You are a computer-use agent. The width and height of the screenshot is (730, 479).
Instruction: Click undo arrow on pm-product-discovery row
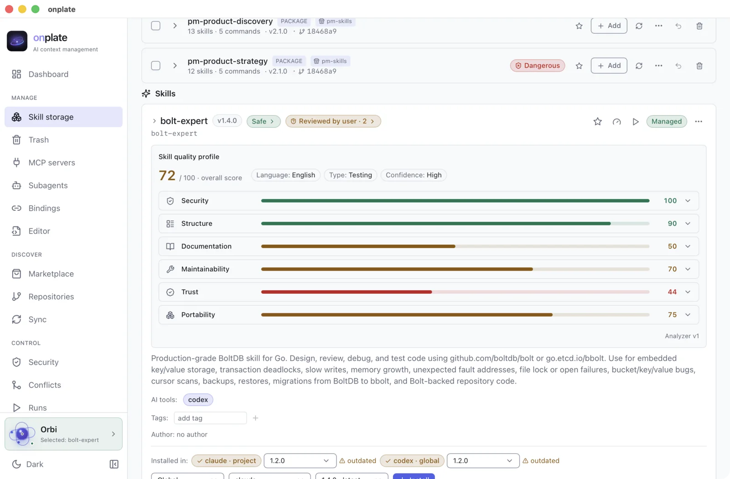678,26
